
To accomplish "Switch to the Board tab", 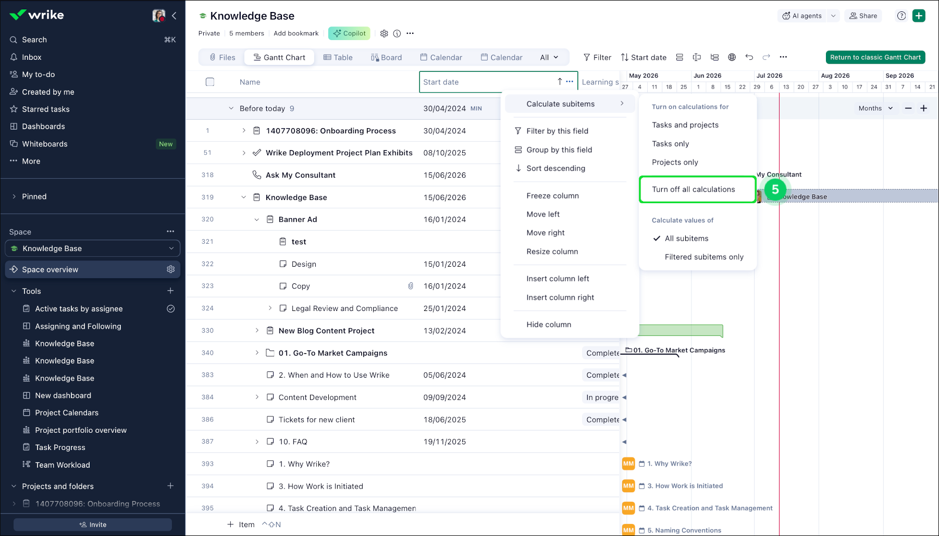I will click(386, 57).
